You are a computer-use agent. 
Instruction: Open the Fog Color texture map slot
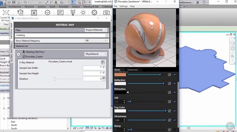pyautogui.click(x=170, y=111)
